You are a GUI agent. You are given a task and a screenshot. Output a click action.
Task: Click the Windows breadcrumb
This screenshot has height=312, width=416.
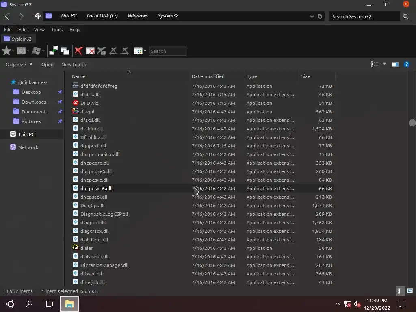click(137, 16)
